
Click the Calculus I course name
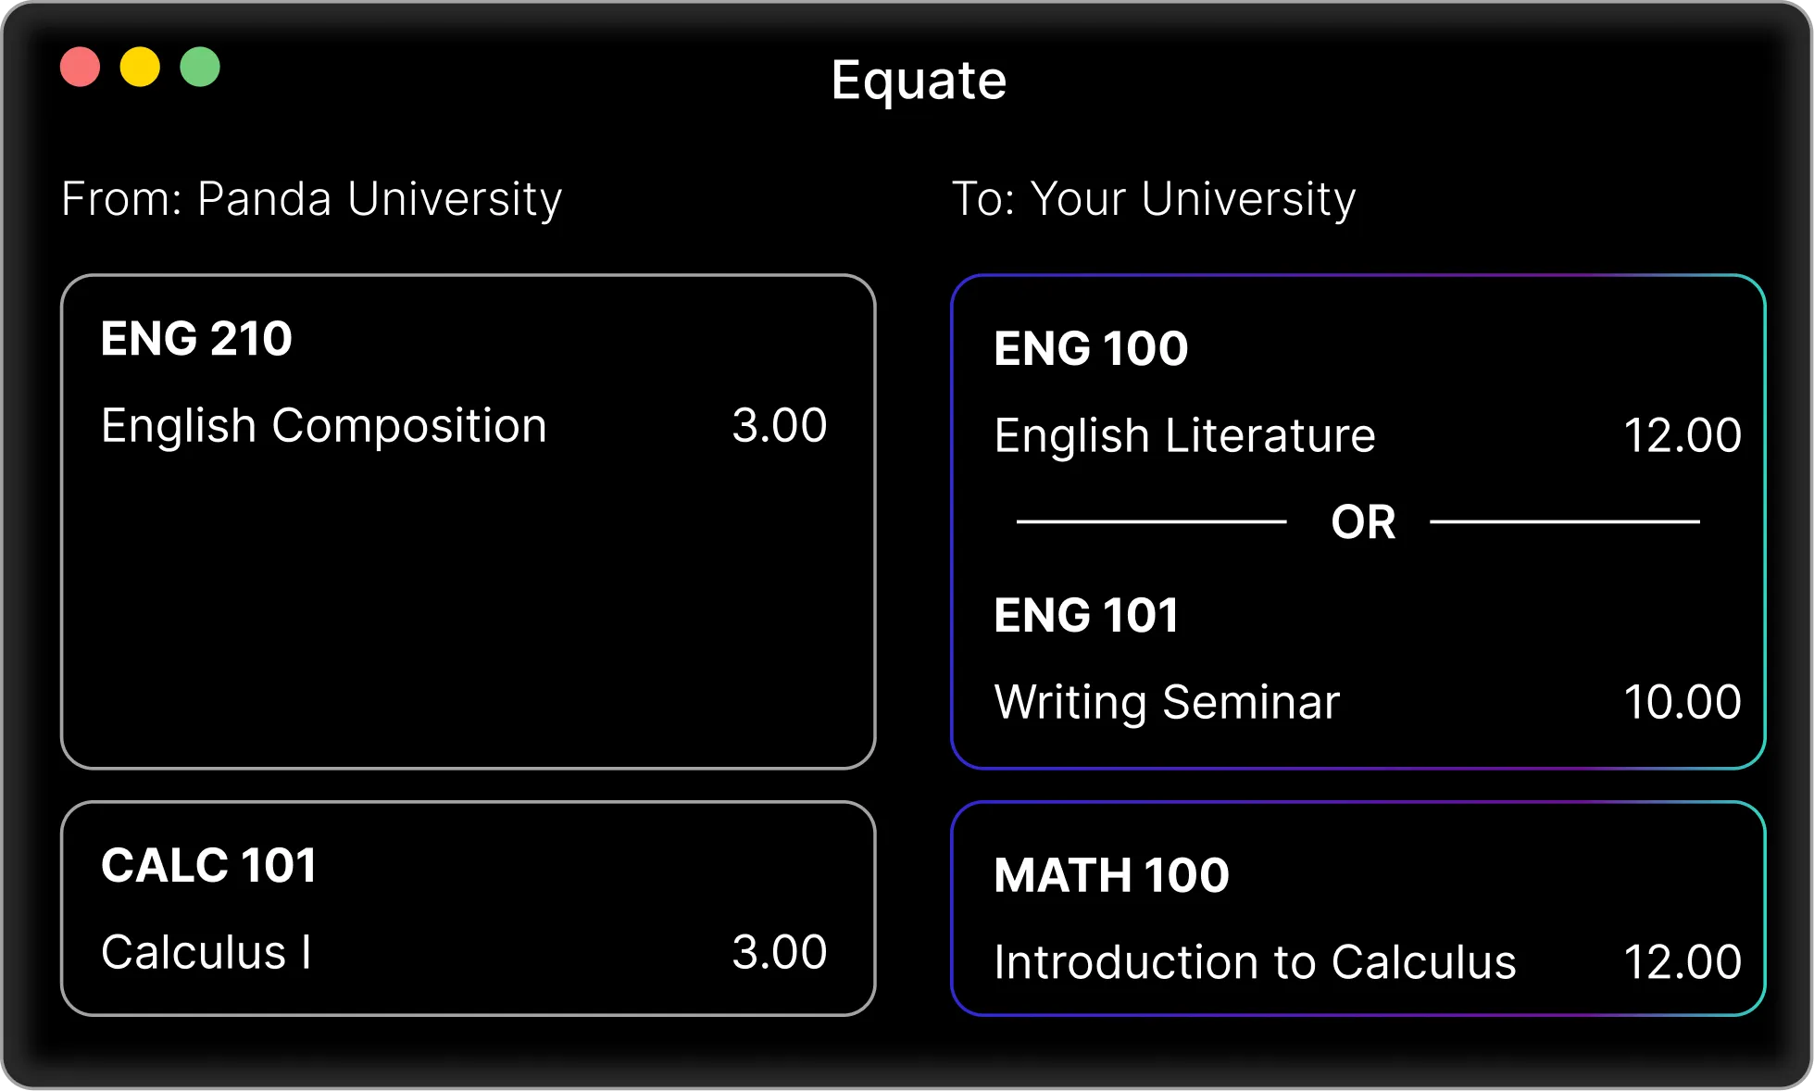tap(206, 952)
